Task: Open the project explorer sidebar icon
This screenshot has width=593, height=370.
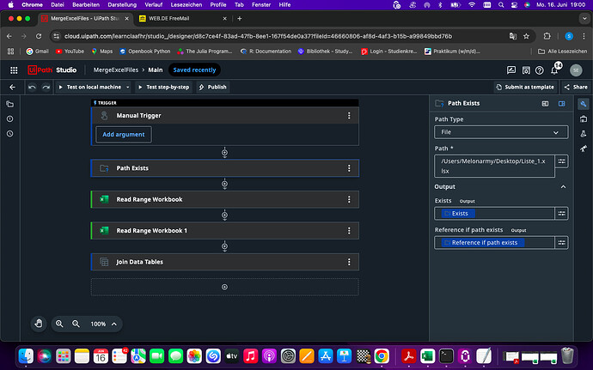Action: (x=9, y=105)
